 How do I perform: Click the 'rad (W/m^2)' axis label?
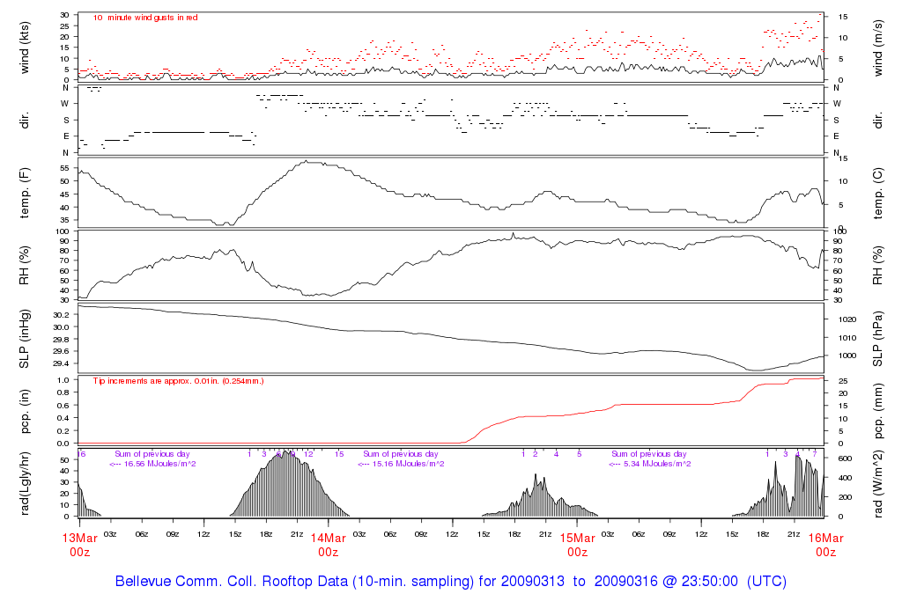coord(878,484)
